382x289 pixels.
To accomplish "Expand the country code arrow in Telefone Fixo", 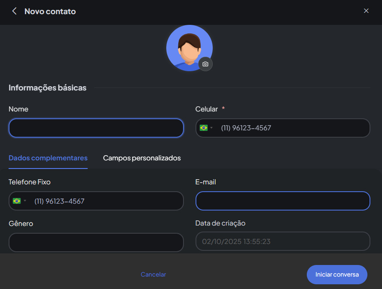I will 25,201.
